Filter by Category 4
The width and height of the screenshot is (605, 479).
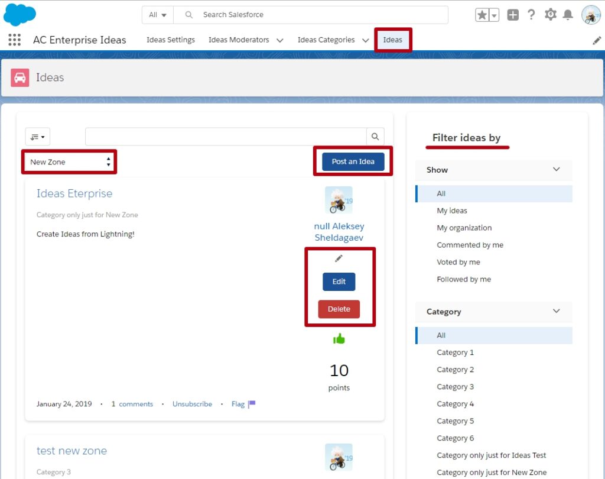(456, 404)
